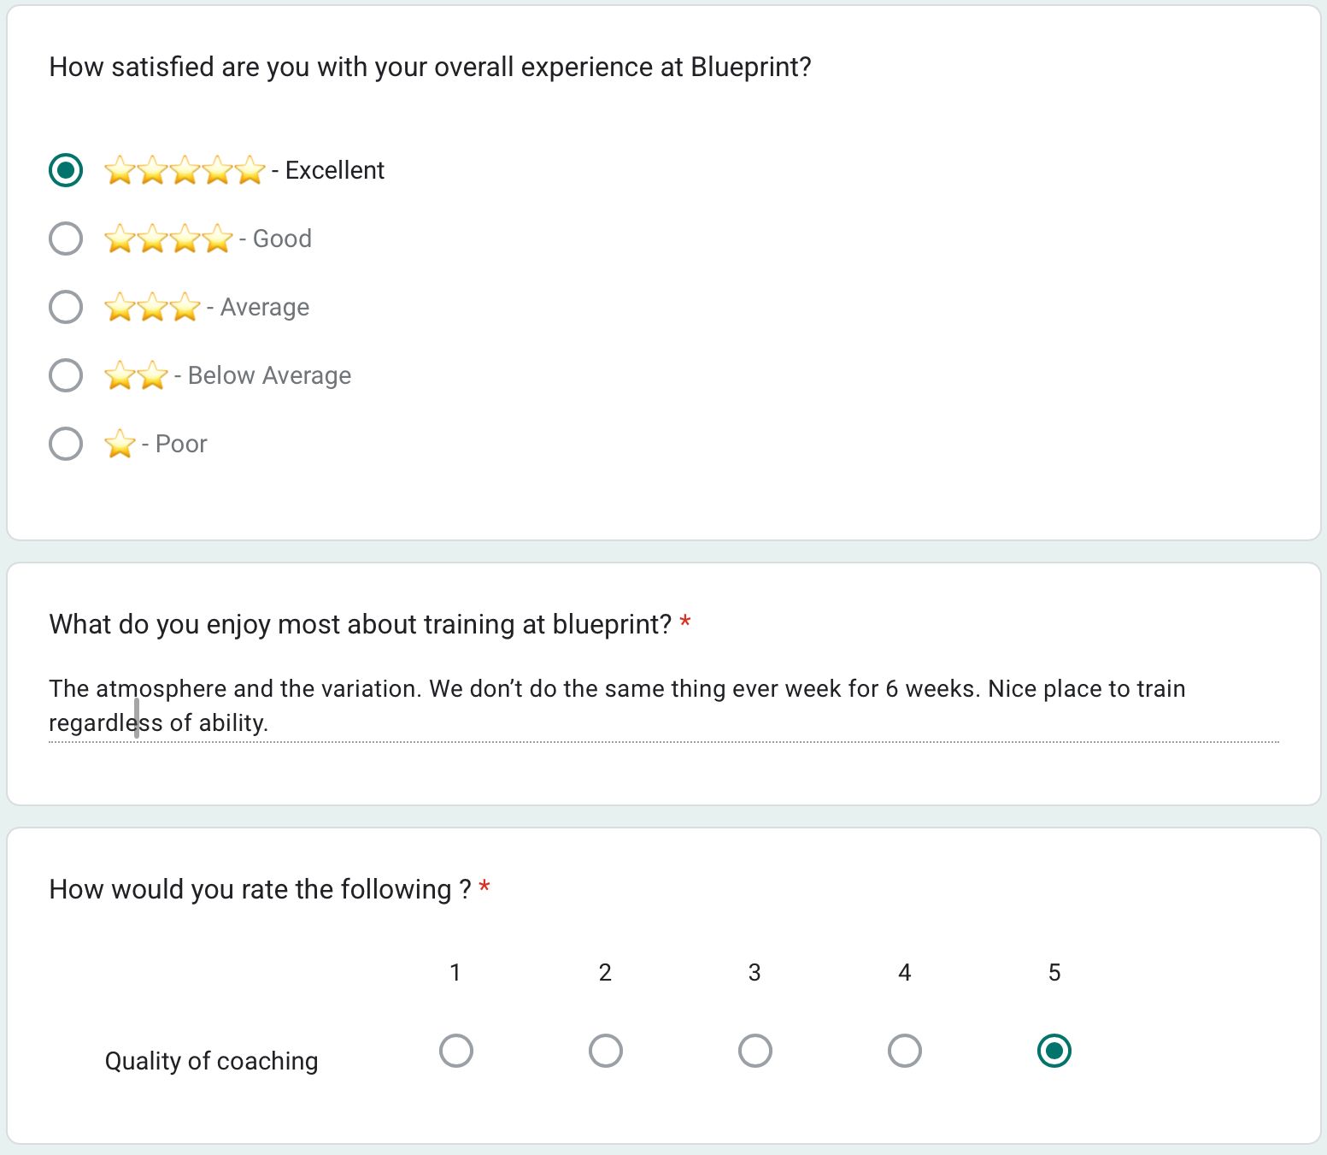Image resolution: width=1327 pixels, height=1155 pixels.
Task: Choose the Good radio button circle
Action: 66,239
